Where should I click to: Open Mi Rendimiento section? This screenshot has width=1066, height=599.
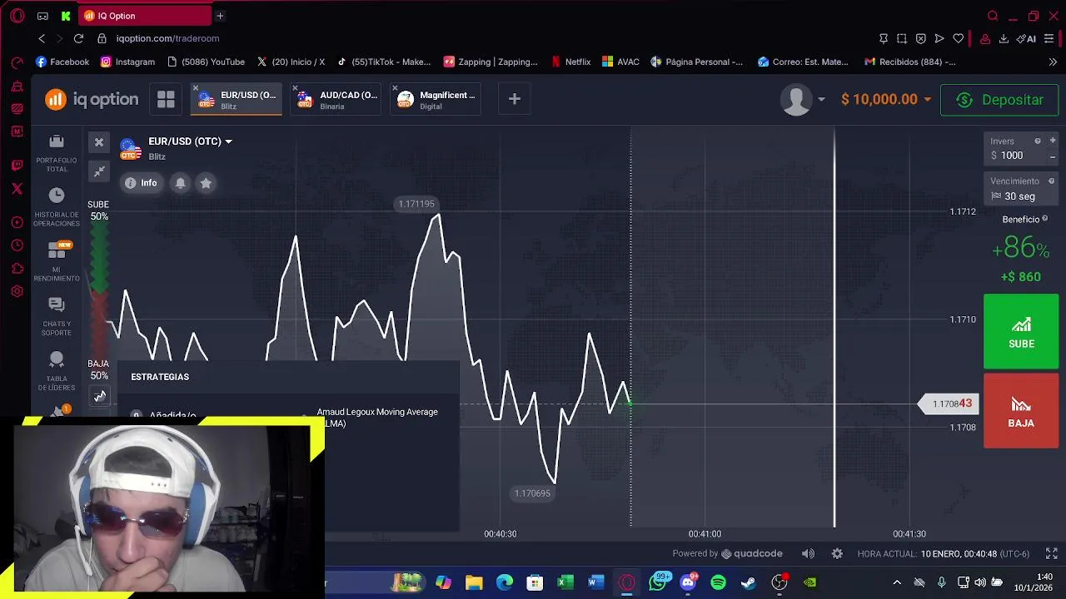57,262
